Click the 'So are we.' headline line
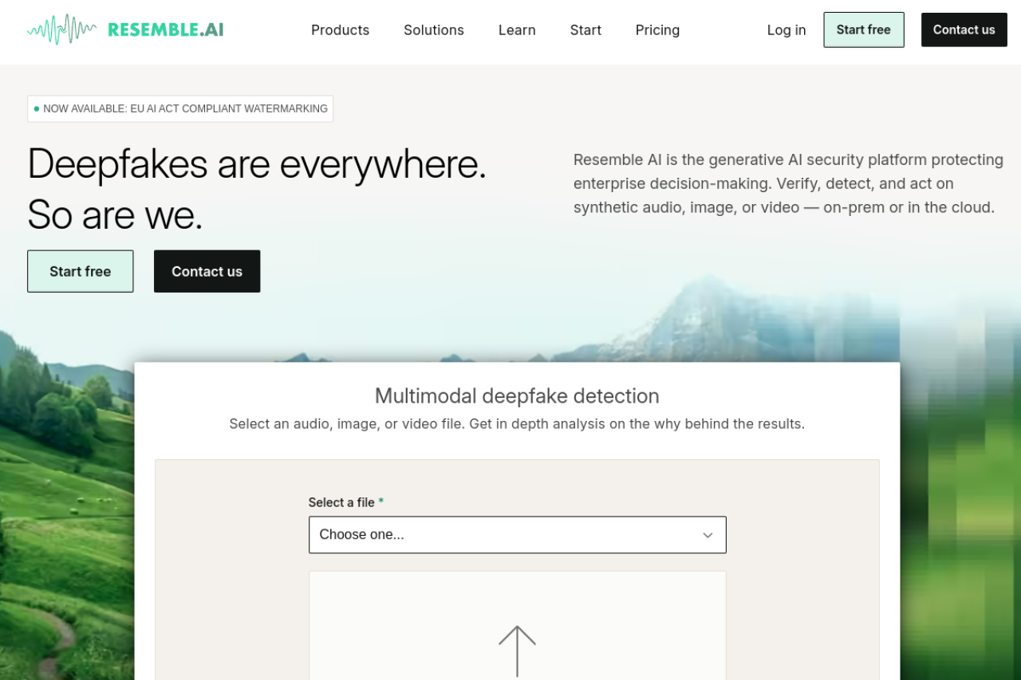Viewport: 1021px width, 680px height. pyautogui.click(x=115, y=214)
